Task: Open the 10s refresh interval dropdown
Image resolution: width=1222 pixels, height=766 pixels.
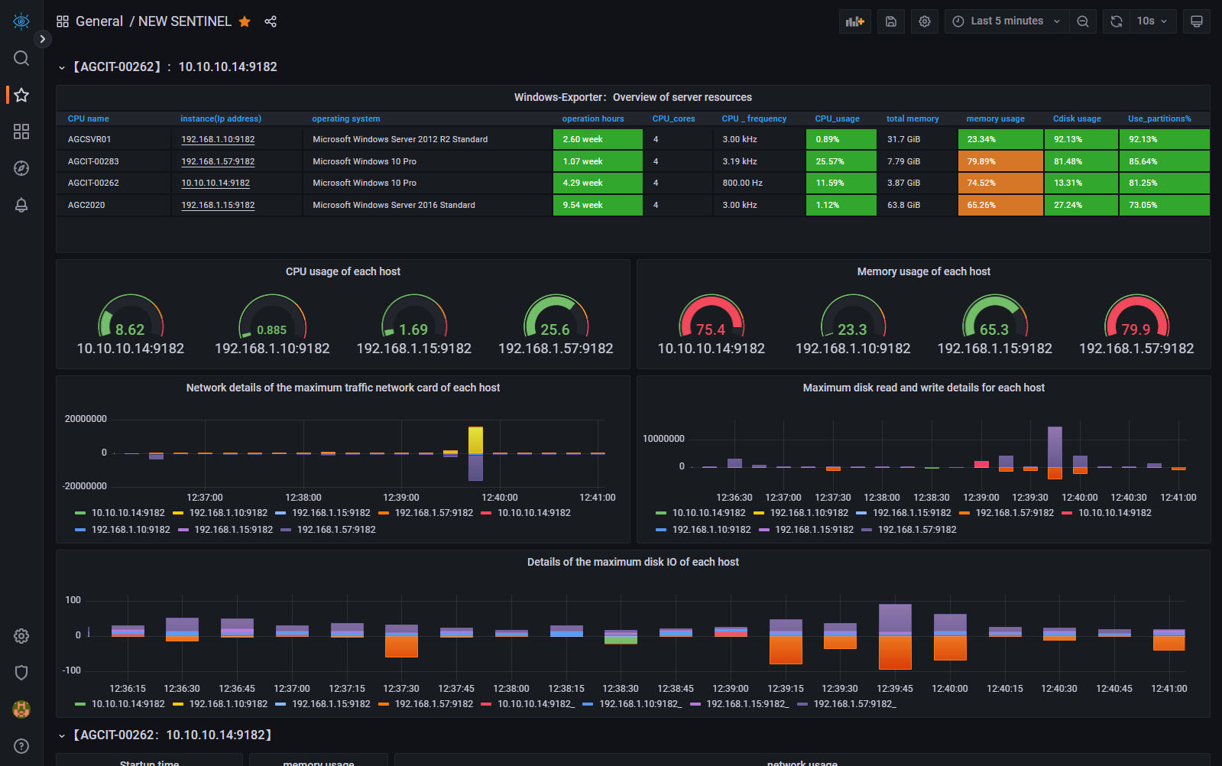Action: (1152, 21)
